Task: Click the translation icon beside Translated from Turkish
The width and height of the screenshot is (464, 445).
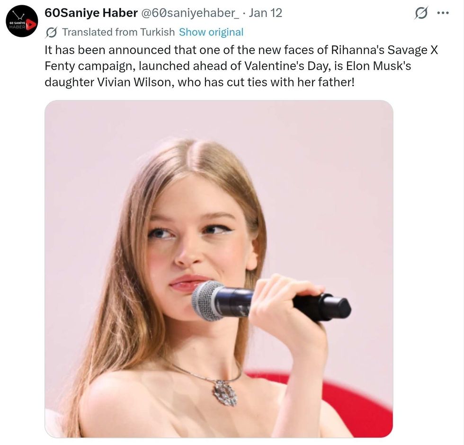Action: 51,32
